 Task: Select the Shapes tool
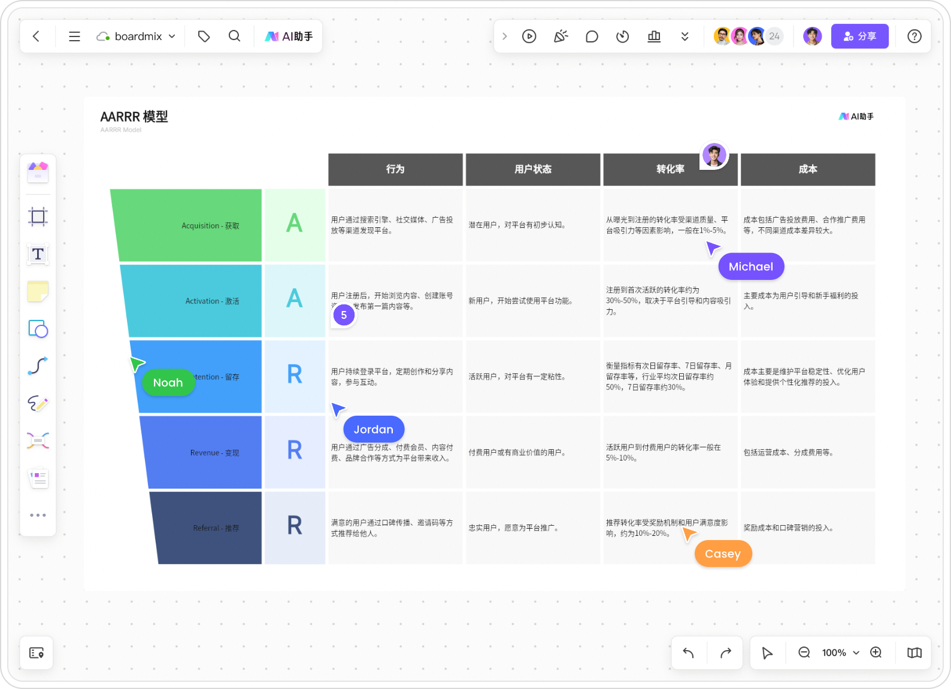(x=38, y=329)
